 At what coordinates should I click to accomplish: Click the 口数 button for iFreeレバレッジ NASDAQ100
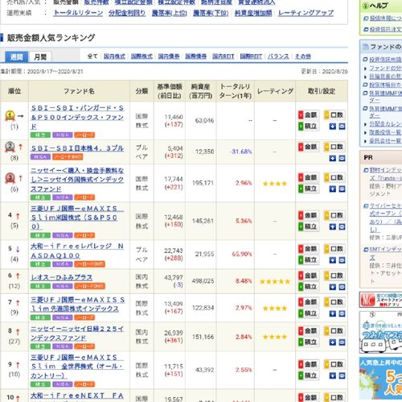tap(334, 249)
